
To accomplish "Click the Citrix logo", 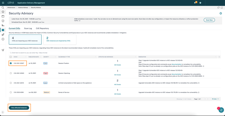I will [x=11, y=3].
